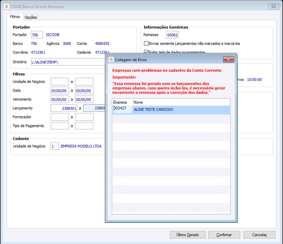Close the Listagem de Erros dialog
283x244 pixels.
click(x=229, y=59)
